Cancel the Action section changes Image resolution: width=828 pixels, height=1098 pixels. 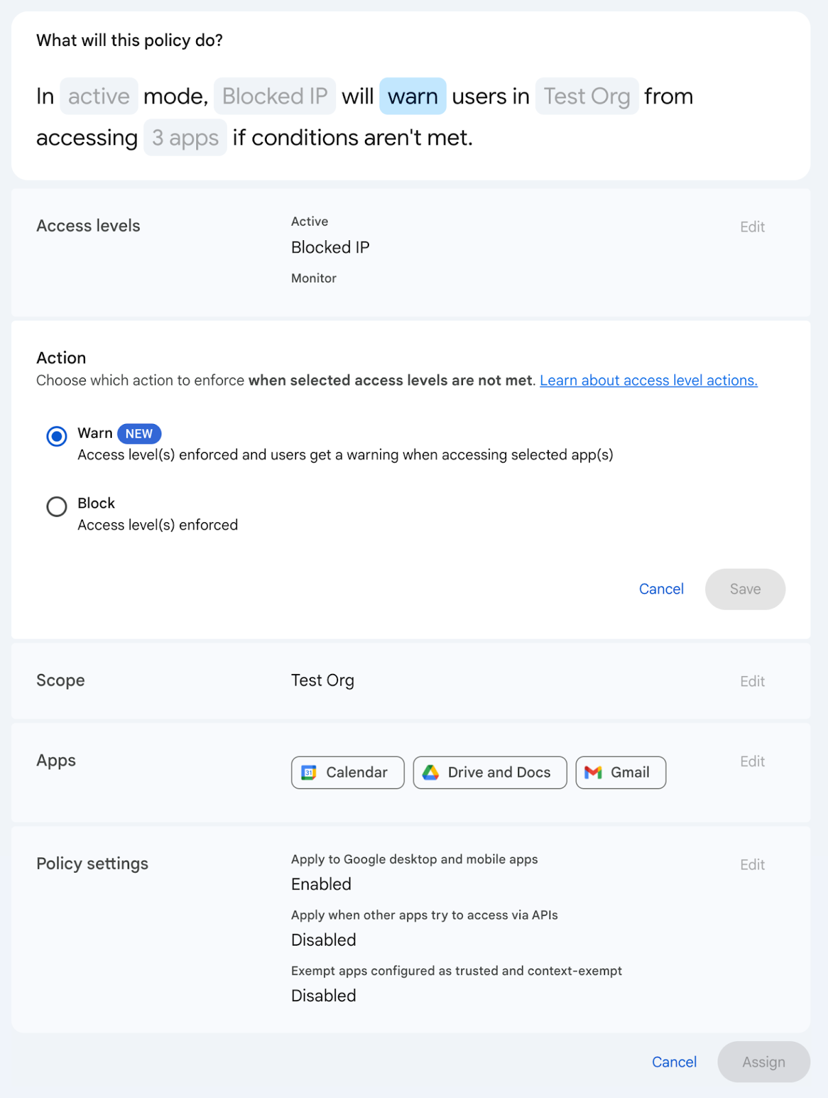(661, 589)
